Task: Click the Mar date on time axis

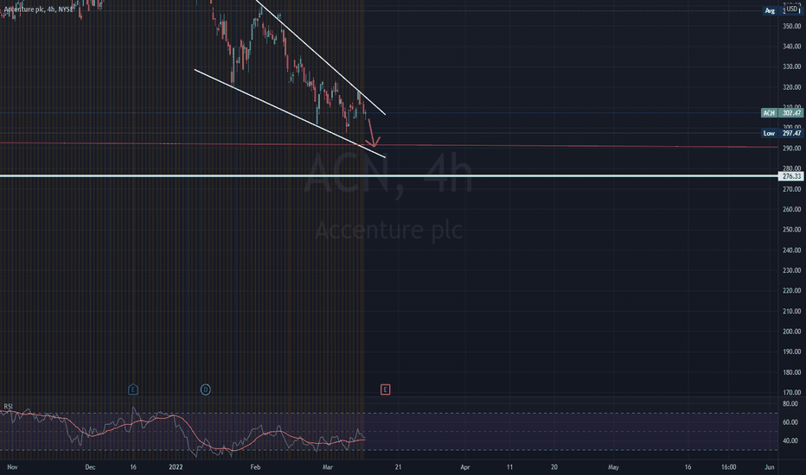Action: [x=328, y=467]
